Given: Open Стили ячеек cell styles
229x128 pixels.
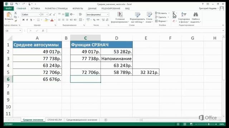Looking at the screenshot, I should (x=149, y=17).
